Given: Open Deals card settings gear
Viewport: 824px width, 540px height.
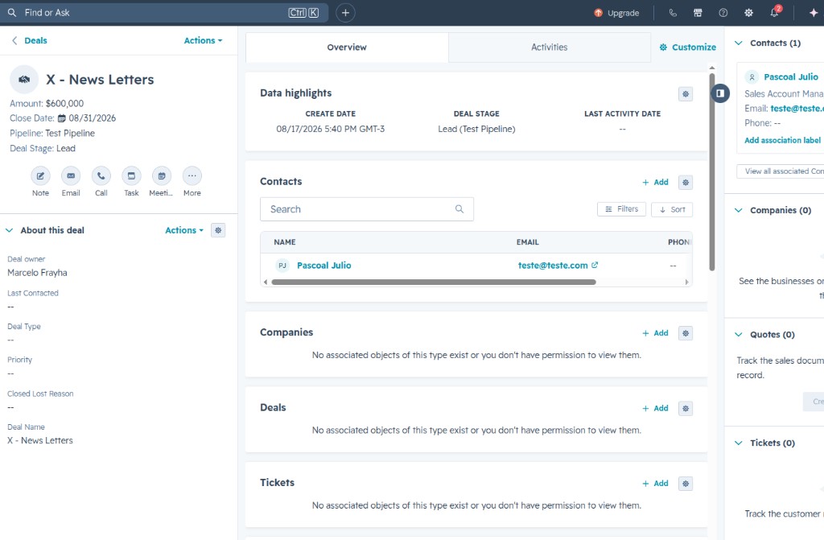Looking at the screenshot, I should point(686,409).
